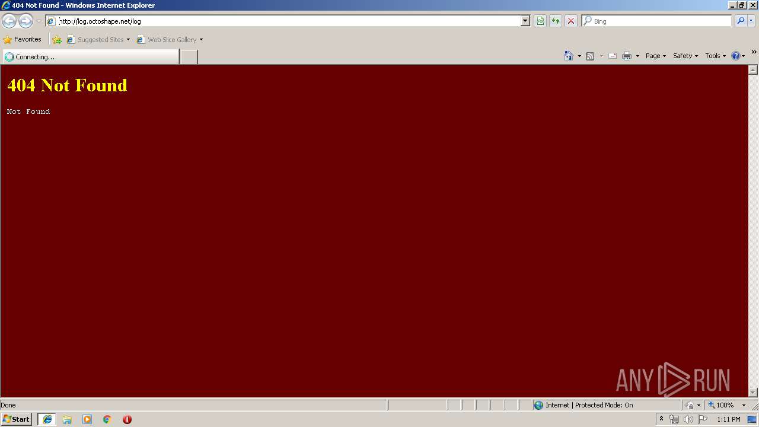This screenshot has height=427, width=759.
Task: Click the IE logo in the title bar
Action: pyautogui.click(x=6, y=5)
